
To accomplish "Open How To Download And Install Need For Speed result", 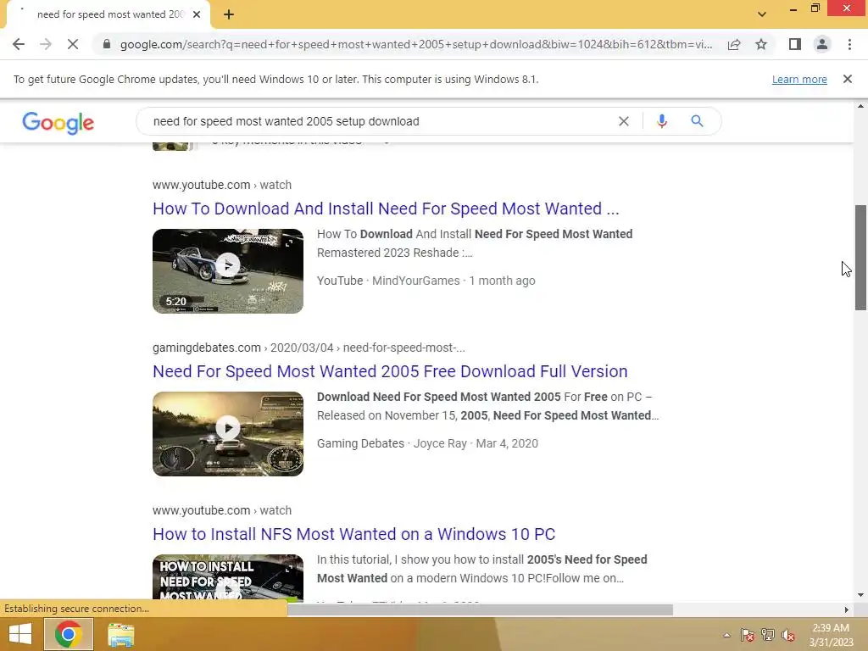I will click(x=386, y=209).
